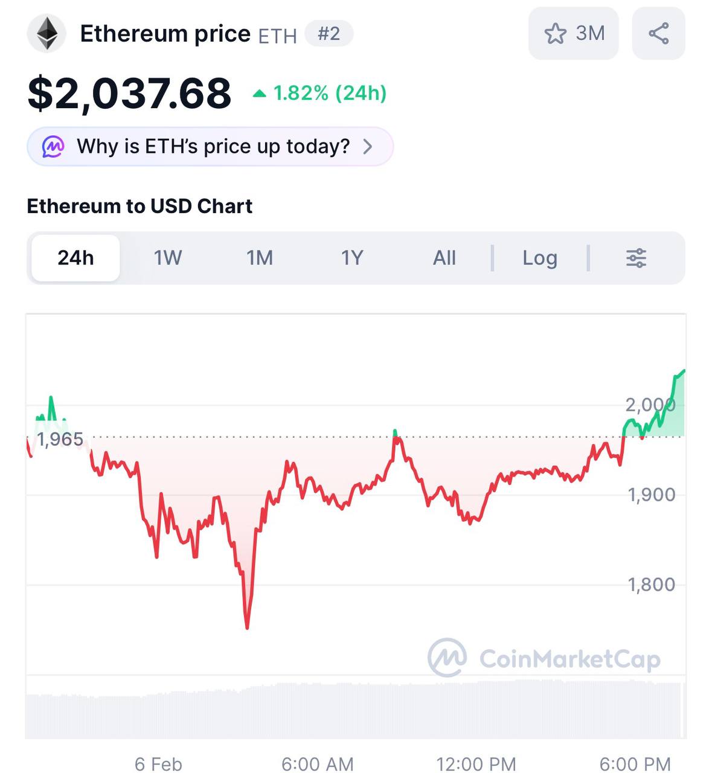
Task: Click the ETH ticker symbol label
Action: point(278,36)
